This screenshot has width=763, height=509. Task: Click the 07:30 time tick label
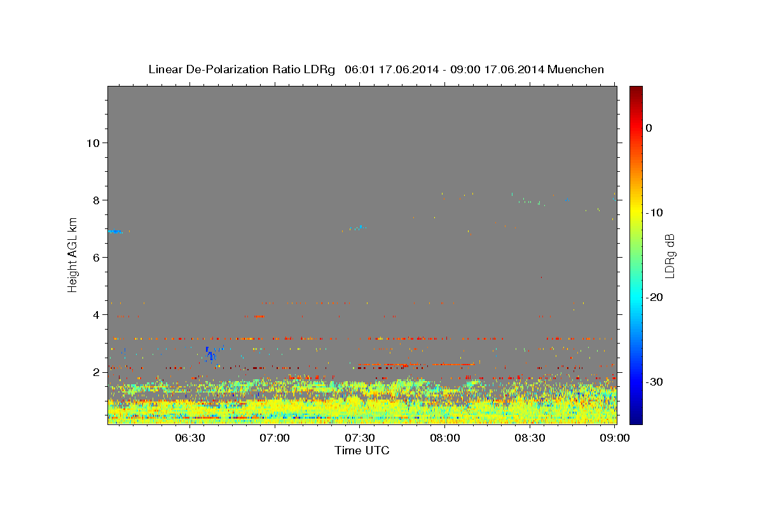point(360,438)
